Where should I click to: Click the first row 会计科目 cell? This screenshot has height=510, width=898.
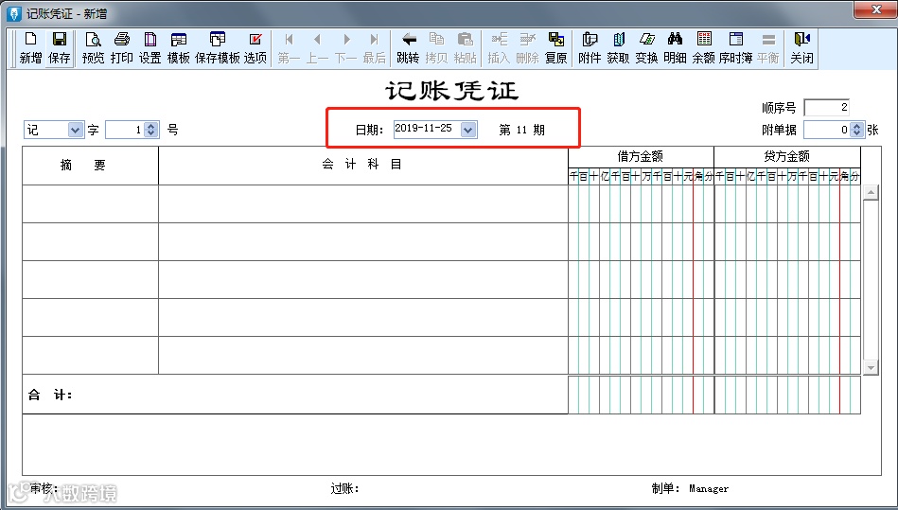pyautogui.click(x=363, y=203)
